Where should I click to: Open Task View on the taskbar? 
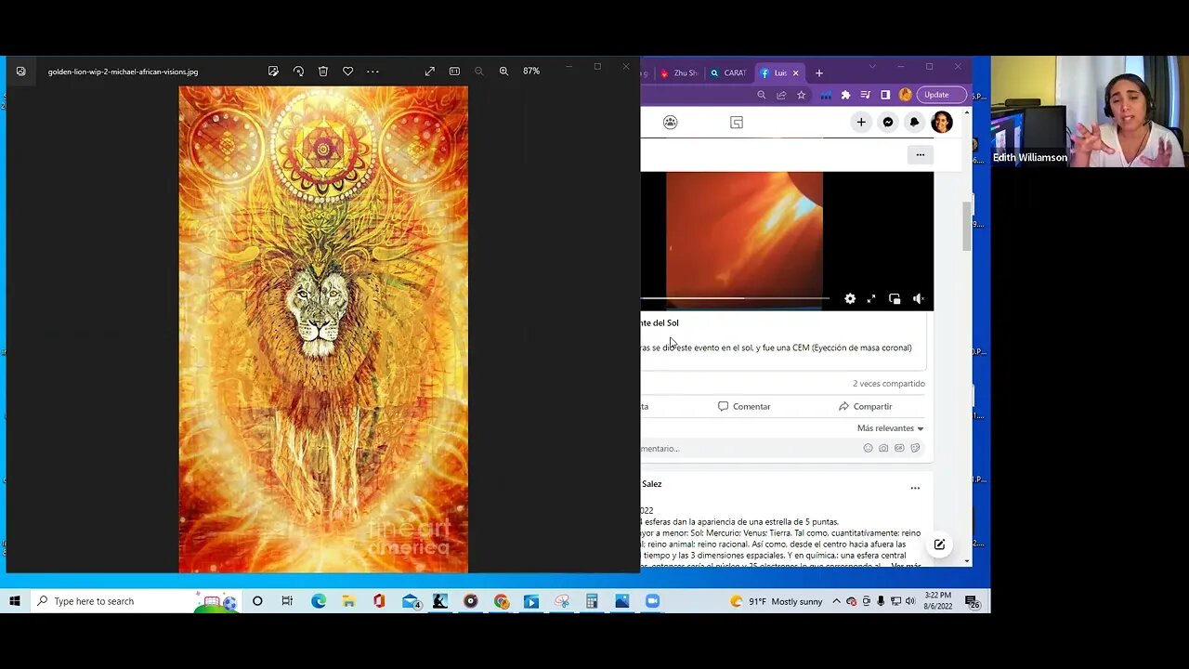pos(287,601)
